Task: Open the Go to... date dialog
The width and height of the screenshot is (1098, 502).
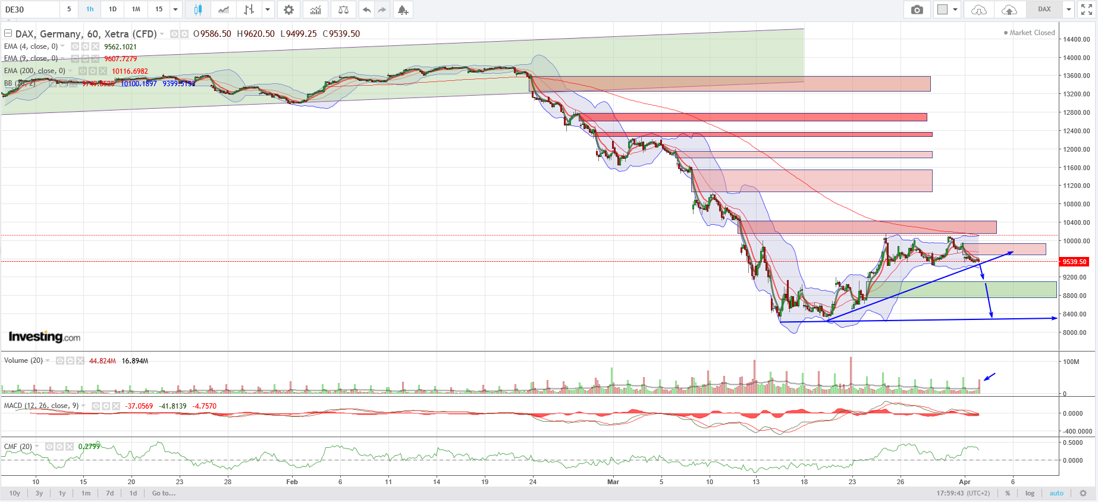Action: [164, 493]
